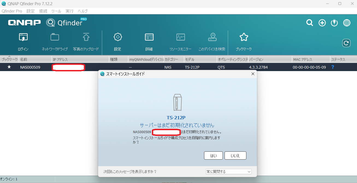Image resolution: width=357 pixels, height=183 pixels.
Task: Click the blue question mark in the ステータス column
Action: click(332, 67)
